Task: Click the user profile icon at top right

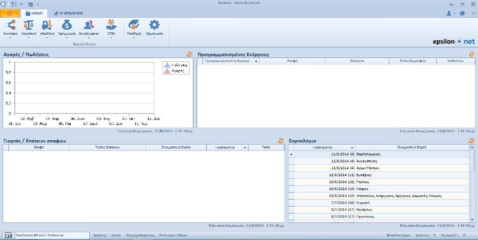Action: 449,13
